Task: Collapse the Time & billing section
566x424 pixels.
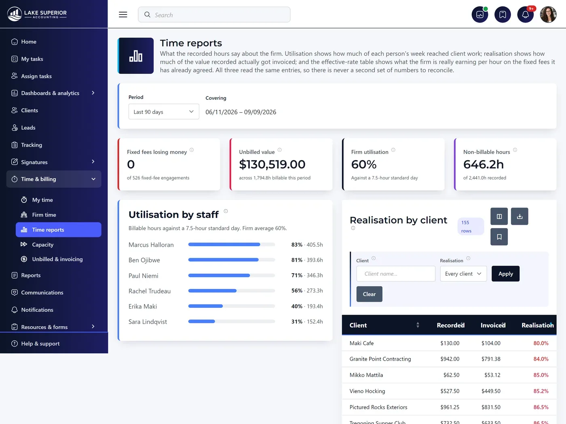Action: pyautogui.click(x=93, y=179)
